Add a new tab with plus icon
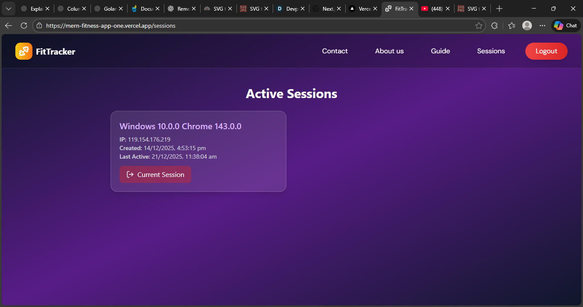The width and height of the screenshot is (583, 307). [x=499, y=9]
